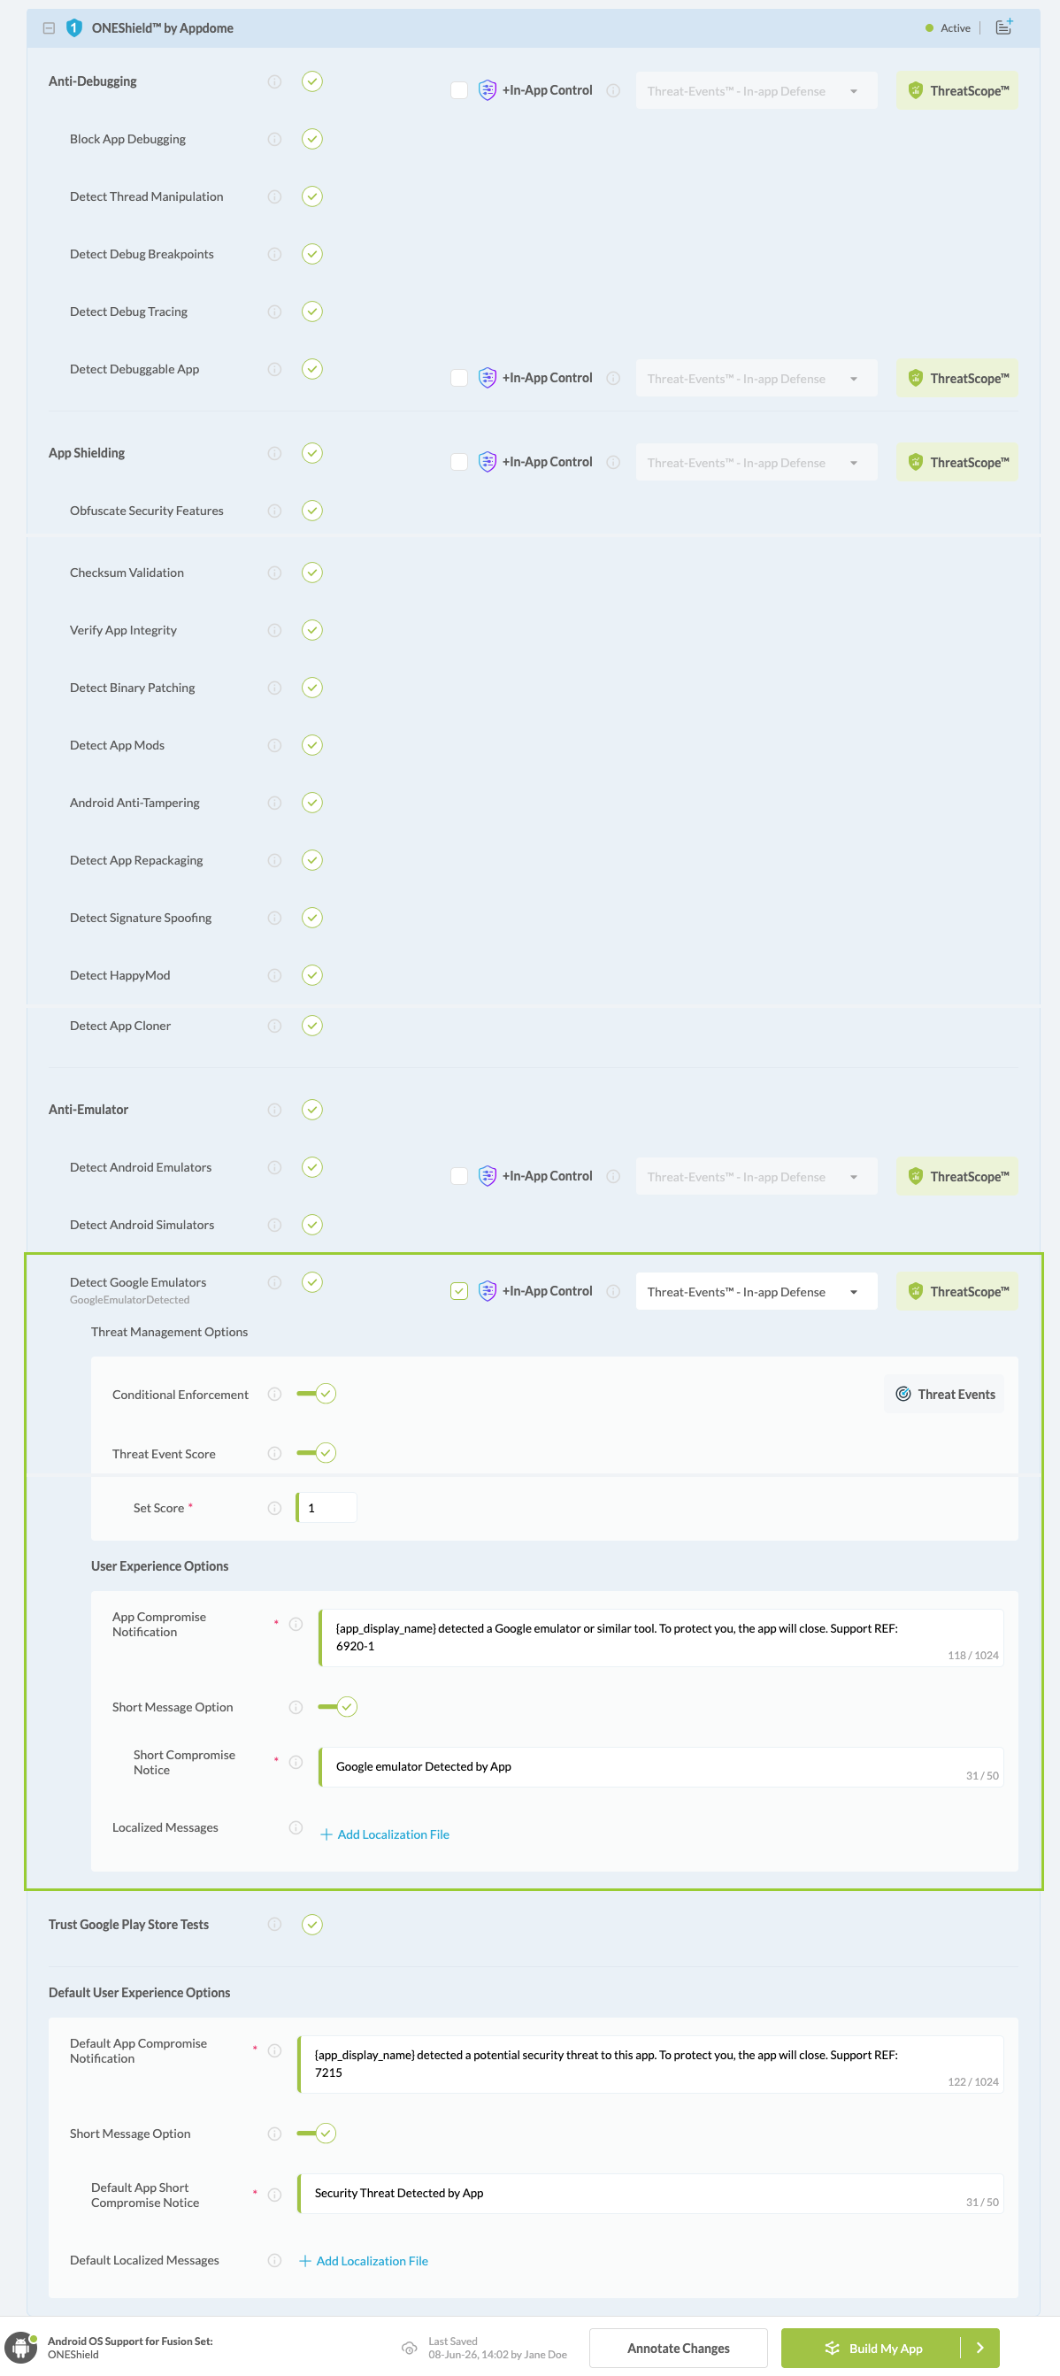This screenshot has width=1060, height=2376.
Task: Open Threat-Events dropdown in App Shielding row
Action: click(756, 463)
